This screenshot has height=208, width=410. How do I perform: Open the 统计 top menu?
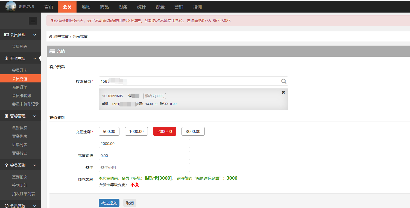tap(142, 7)
